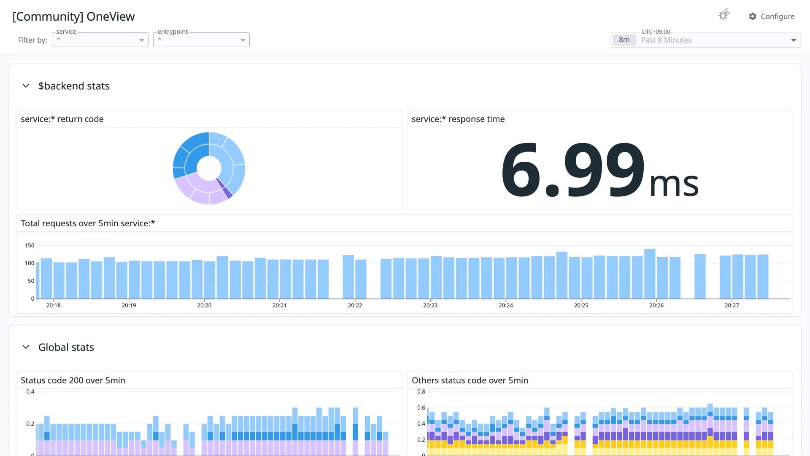Open the service filter dropdown

tap(100, 40)
